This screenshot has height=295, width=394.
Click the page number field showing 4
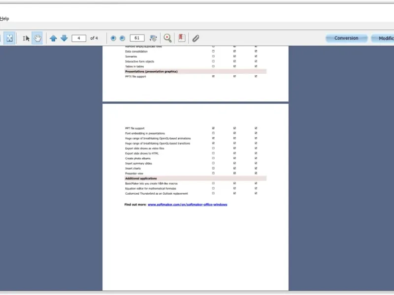click(x=79, y=38)
